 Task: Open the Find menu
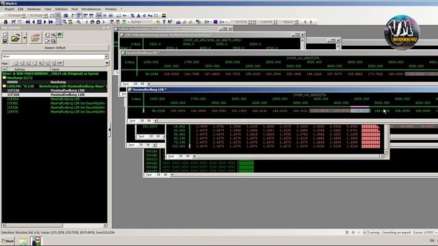[75, 9]
